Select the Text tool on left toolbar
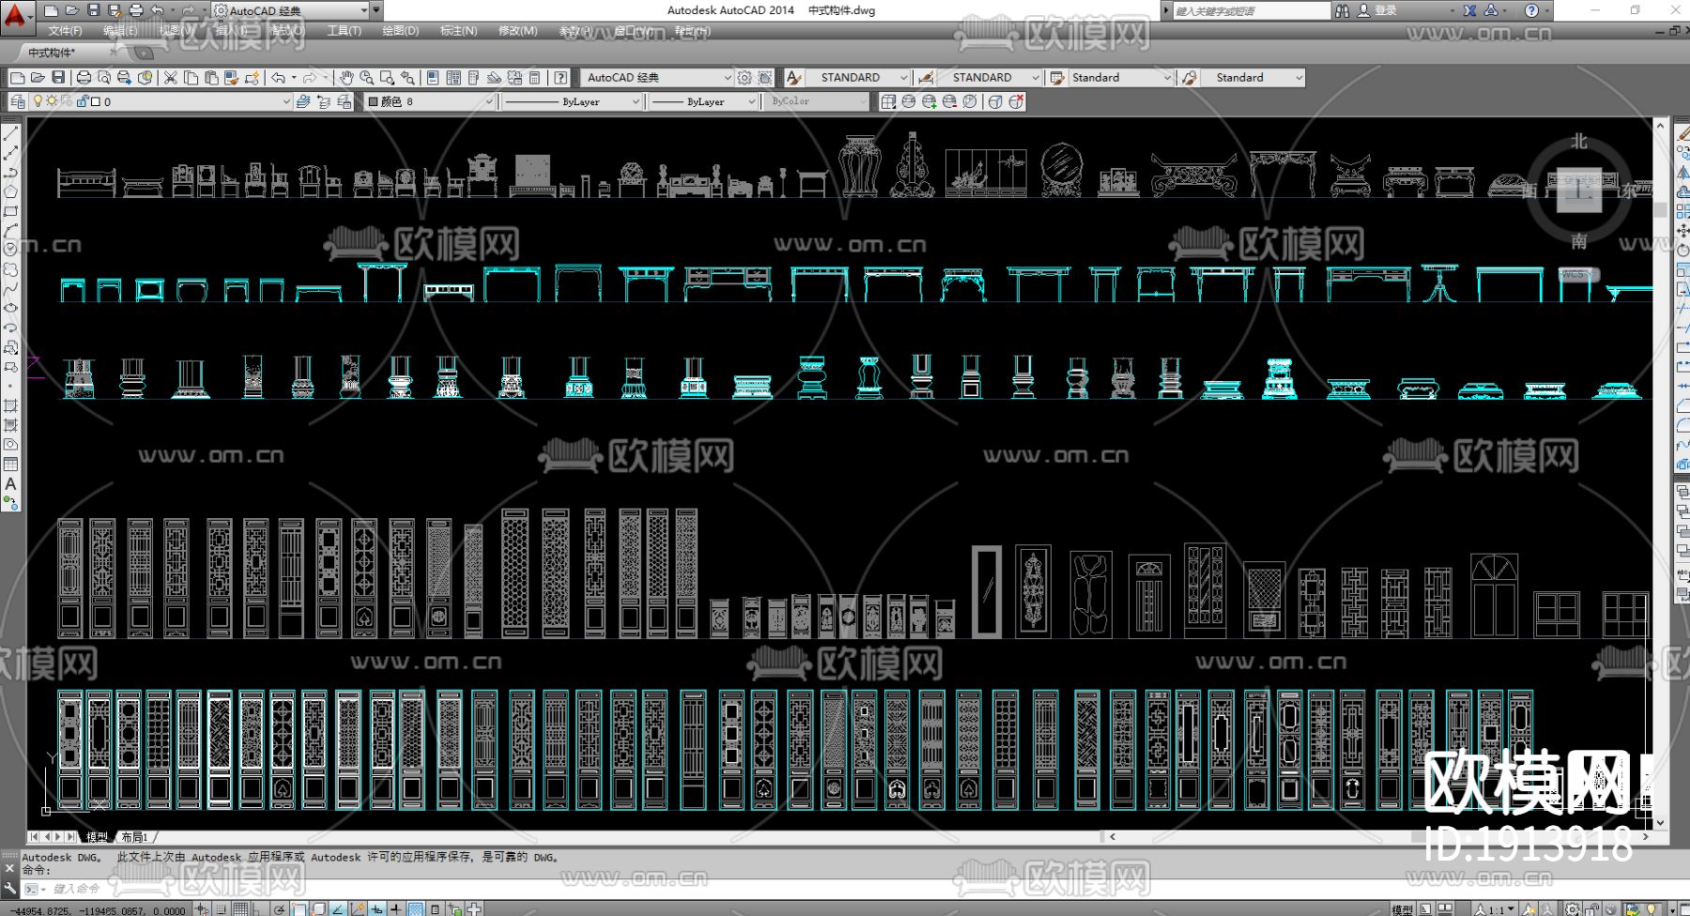1690x916 pixels. click(10, 484)
